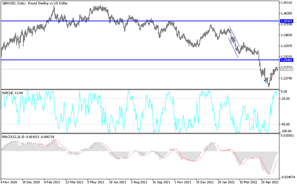The height and width of the screenshot is (186, 297).
Task: Click the 28 Apr 2022 date label
Action: [270, 182]
